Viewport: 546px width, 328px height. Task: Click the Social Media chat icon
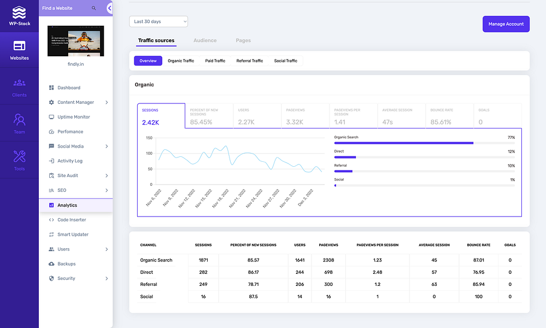point(51,147)
